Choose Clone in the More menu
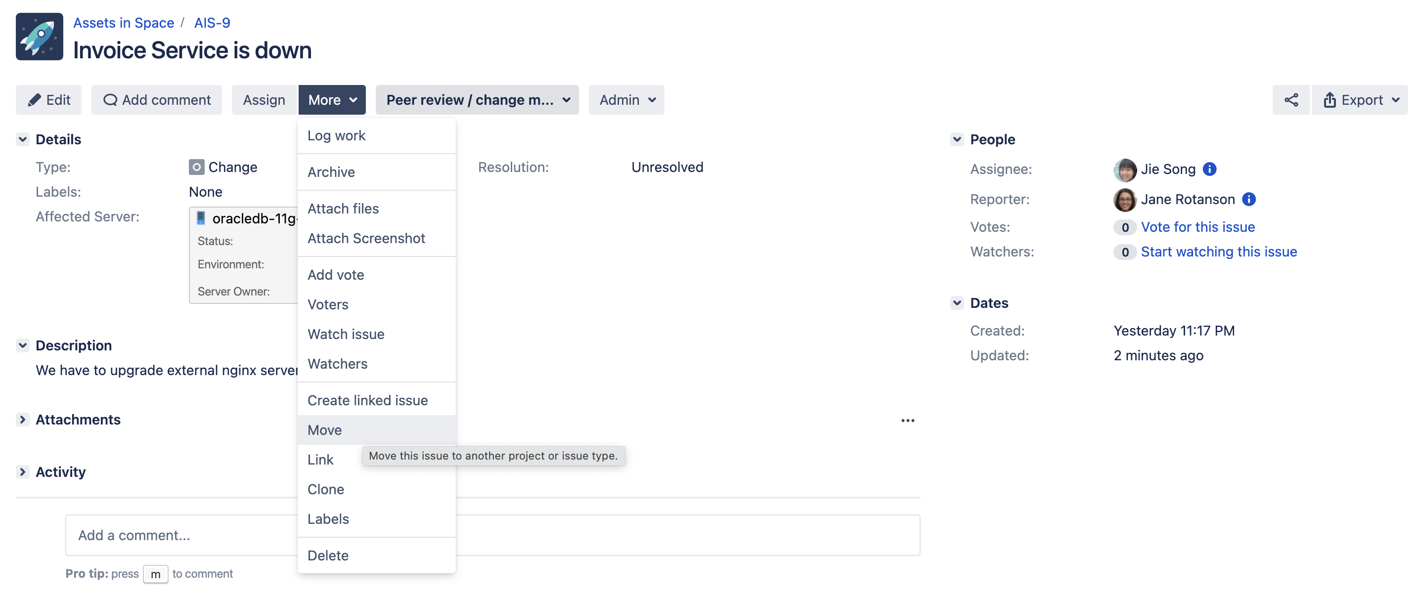1416x595 pixels. tap(325, 489)
